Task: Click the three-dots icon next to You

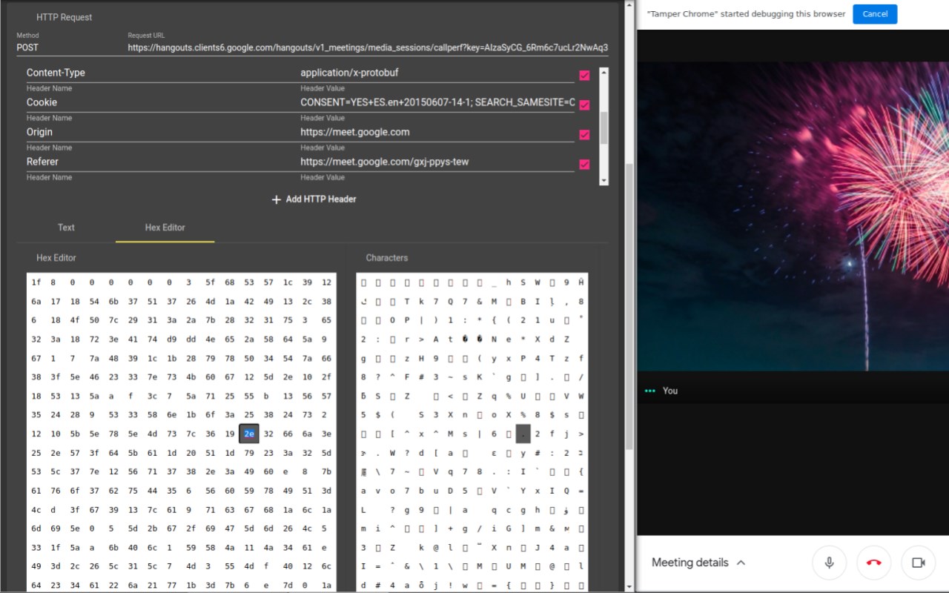Action: coord(650,391)
